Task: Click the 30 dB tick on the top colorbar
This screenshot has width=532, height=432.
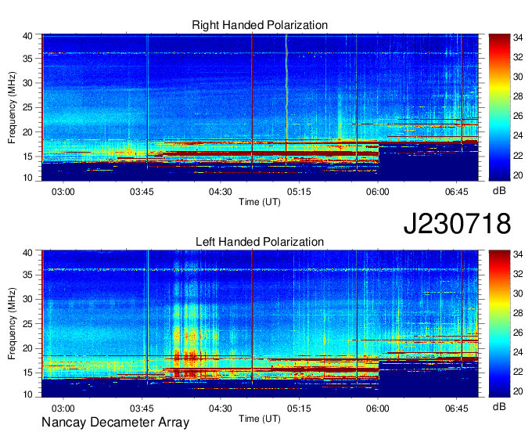Action: click(518, 77)
